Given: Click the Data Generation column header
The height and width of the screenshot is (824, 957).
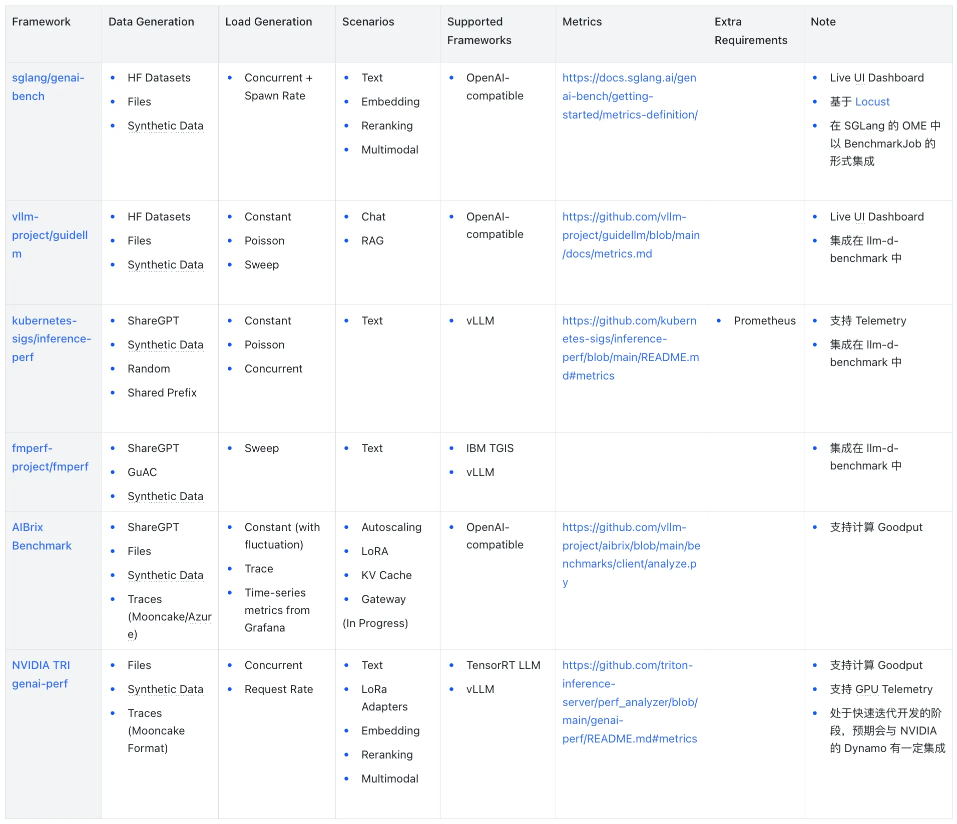Looking at the screenshot, I should pyautogui.click(x=151, y=22).
